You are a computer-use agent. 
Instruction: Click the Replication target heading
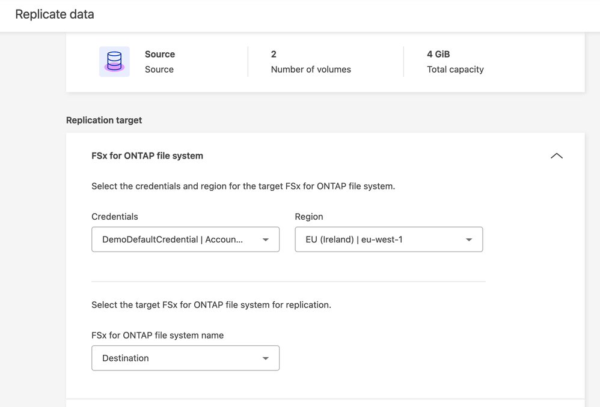point(104,120)
